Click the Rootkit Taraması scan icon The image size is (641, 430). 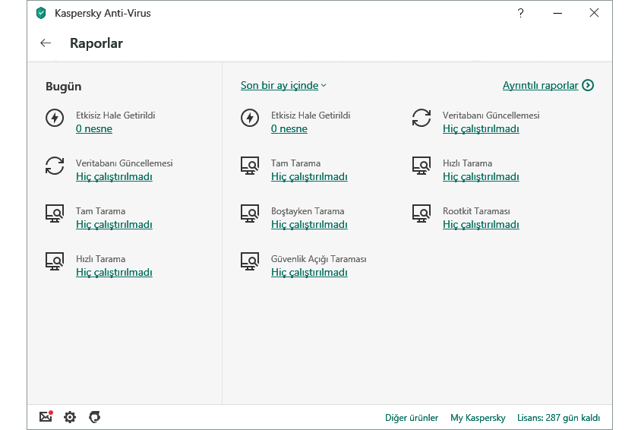pos(422,213)
